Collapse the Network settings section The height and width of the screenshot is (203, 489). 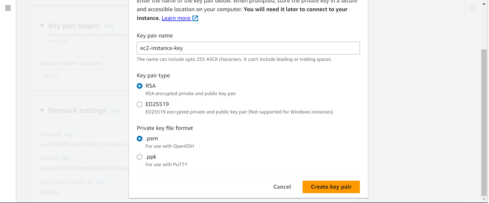point(42,111)
